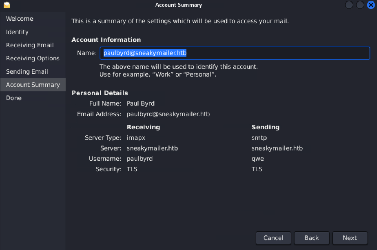Open the Sending Email step

click(33, 72)
